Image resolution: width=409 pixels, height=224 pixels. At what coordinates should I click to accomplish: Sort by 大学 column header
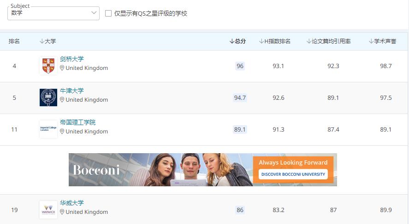[x=47, y=41]
